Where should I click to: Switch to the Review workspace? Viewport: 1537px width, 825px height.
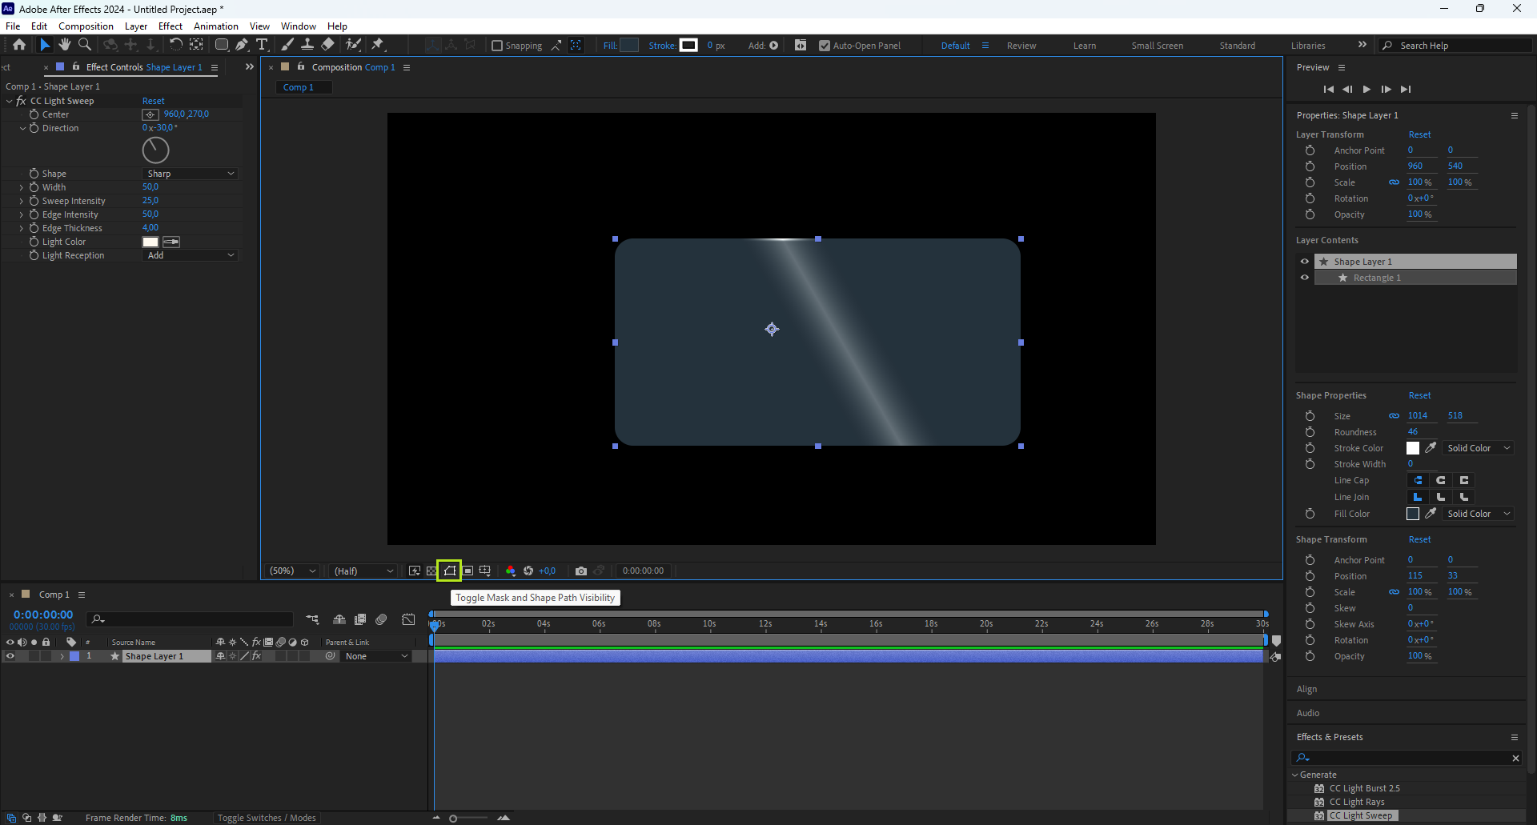click(x=1021, y=46)
